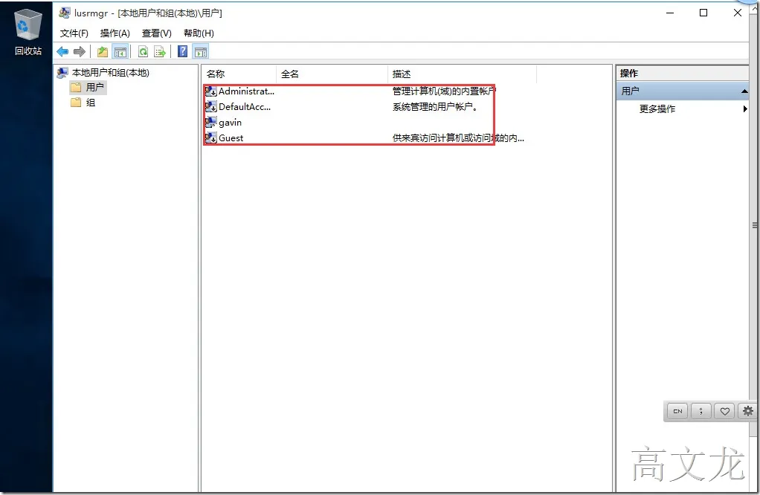Open the 文件(F) menu
This screenshot has height=495, width=760.
point(74,33)
